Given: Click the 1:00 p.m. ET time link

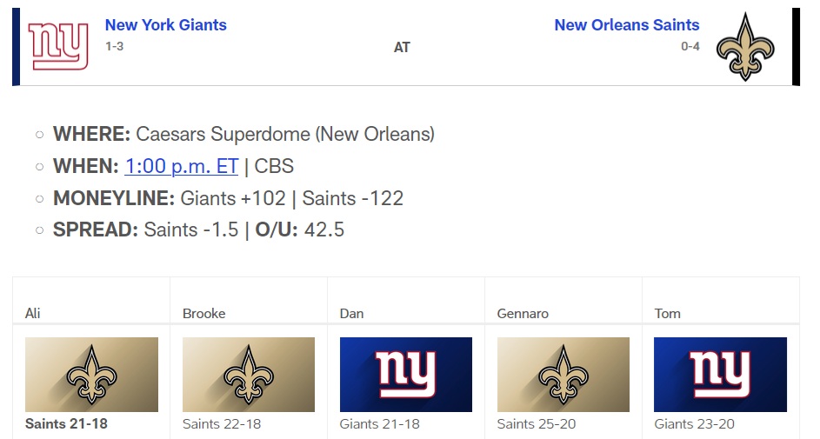Looking at the screenshot, I should (x=181, y=166).
